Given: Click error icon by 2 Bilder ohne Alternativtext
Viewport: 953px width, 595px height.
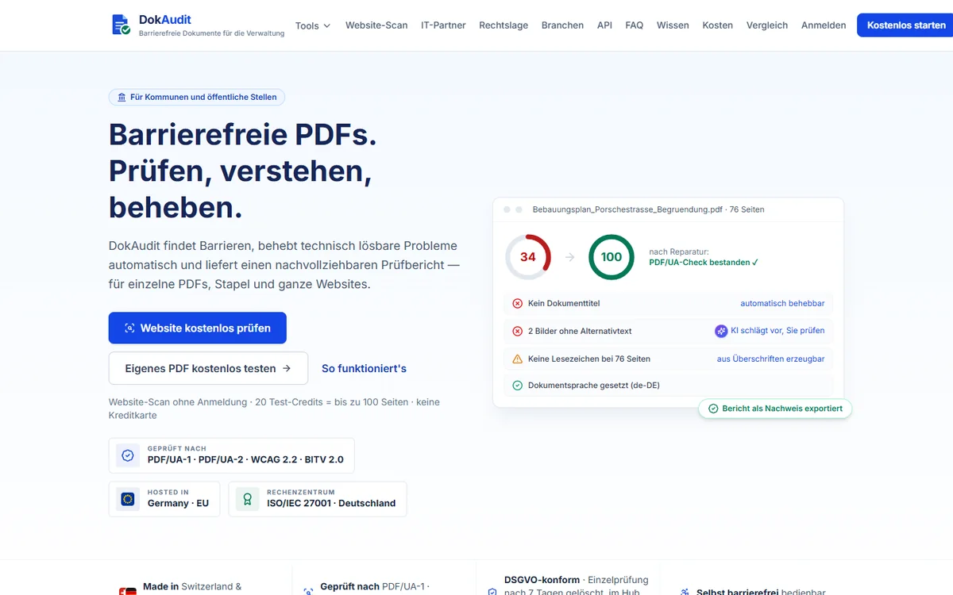Looking at the screenshot, I should pyautogui.click(x=518, y=331).
